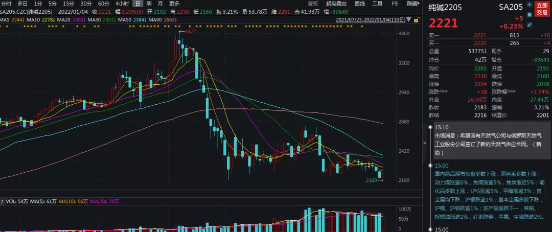Image resolution: width=552 pixels, height=232 pixels.
Task: Toggle the chart range lock icon
Action: [416, 20]
